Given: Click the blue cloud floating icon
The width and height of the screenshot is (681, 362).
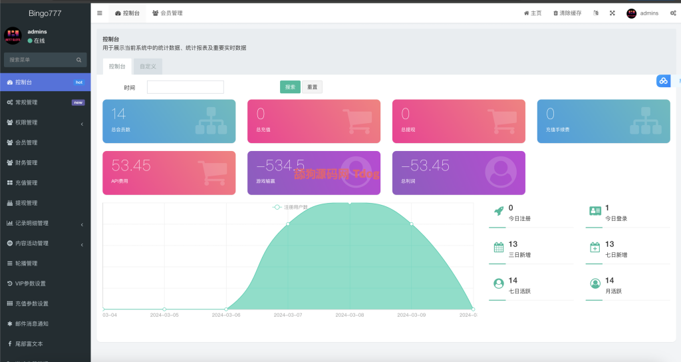Looking at the screenshot, I should coord(663,81).
